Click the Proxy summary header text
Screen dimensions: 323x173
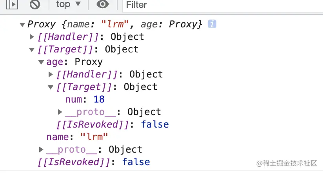click(x=114, y=24)
